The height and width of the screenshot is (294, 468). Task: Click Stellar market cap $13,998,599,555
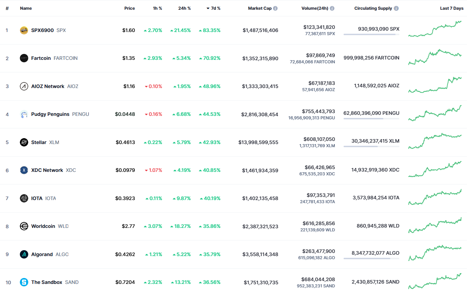pos(258,142)
